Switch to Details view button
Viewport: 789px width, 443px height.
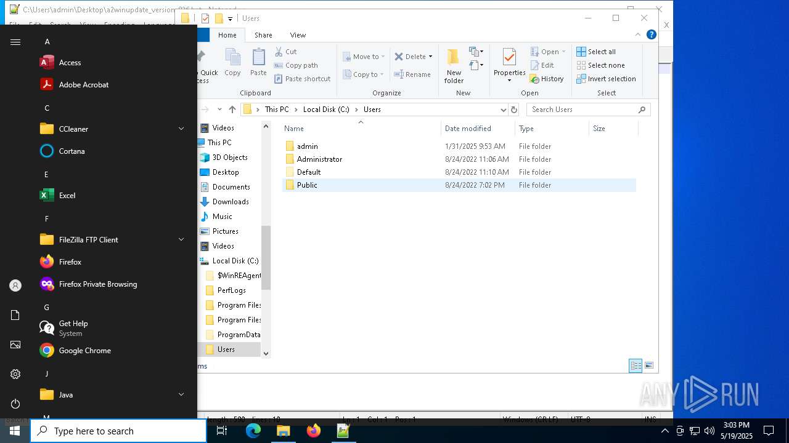tap(636, 365)
